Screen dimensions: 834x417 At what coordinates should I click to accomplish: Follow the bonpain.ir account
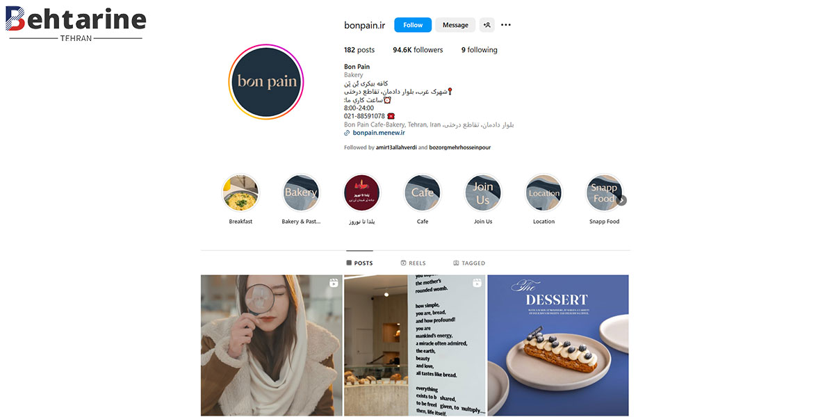pos(413,25)
